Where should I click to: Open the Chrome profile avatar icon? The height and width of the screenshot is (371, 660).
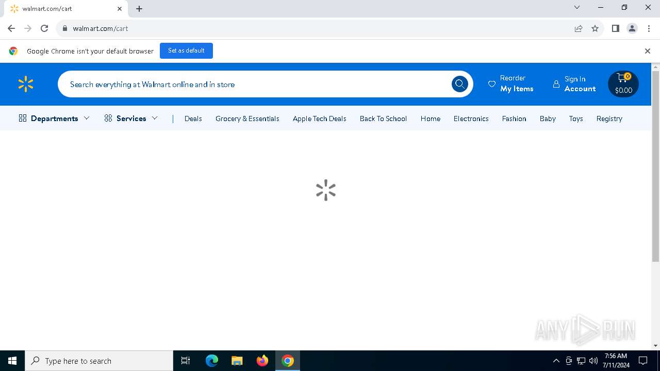point(632,28)
